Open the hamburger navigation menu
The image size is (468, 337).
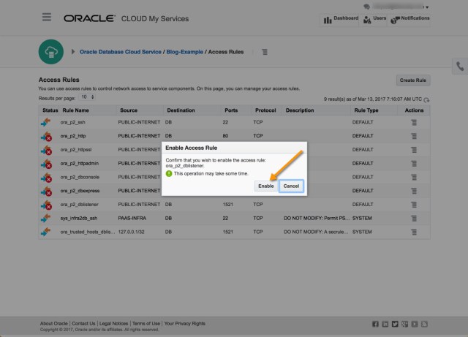pos(47,17)
